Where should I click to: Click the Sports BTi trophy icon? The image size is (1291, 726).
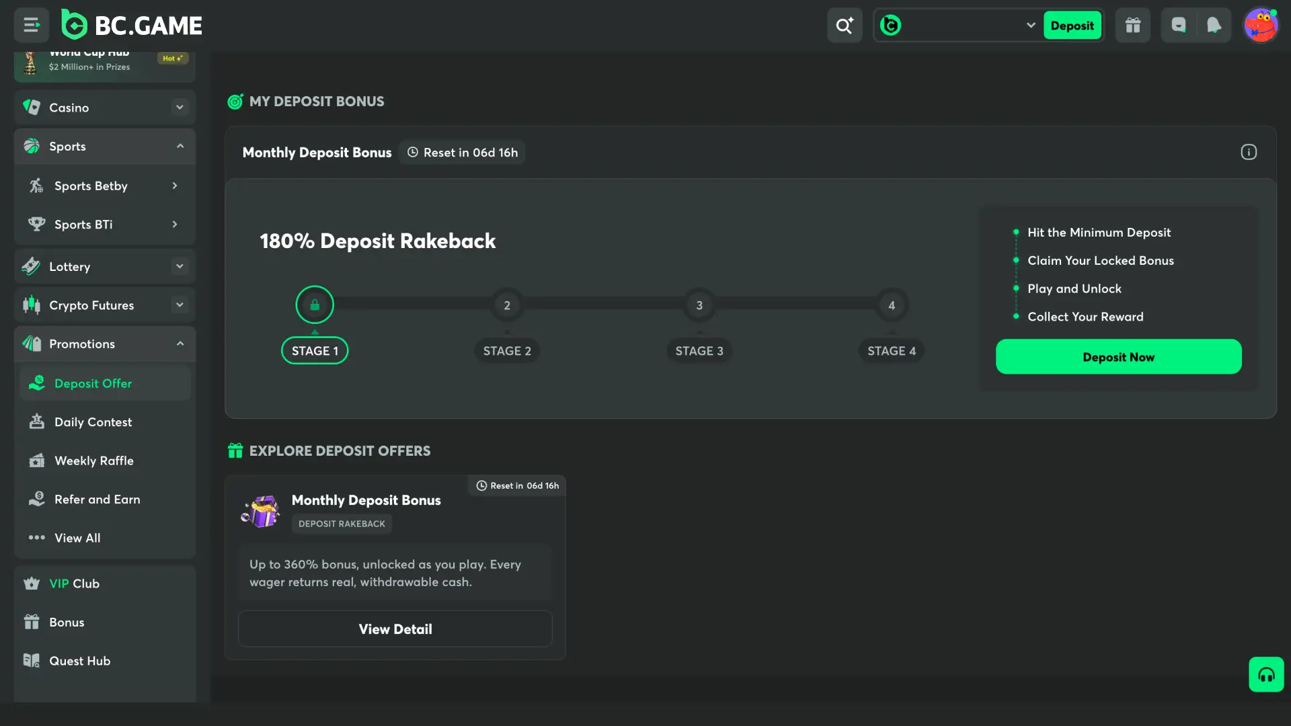point(36,225)
